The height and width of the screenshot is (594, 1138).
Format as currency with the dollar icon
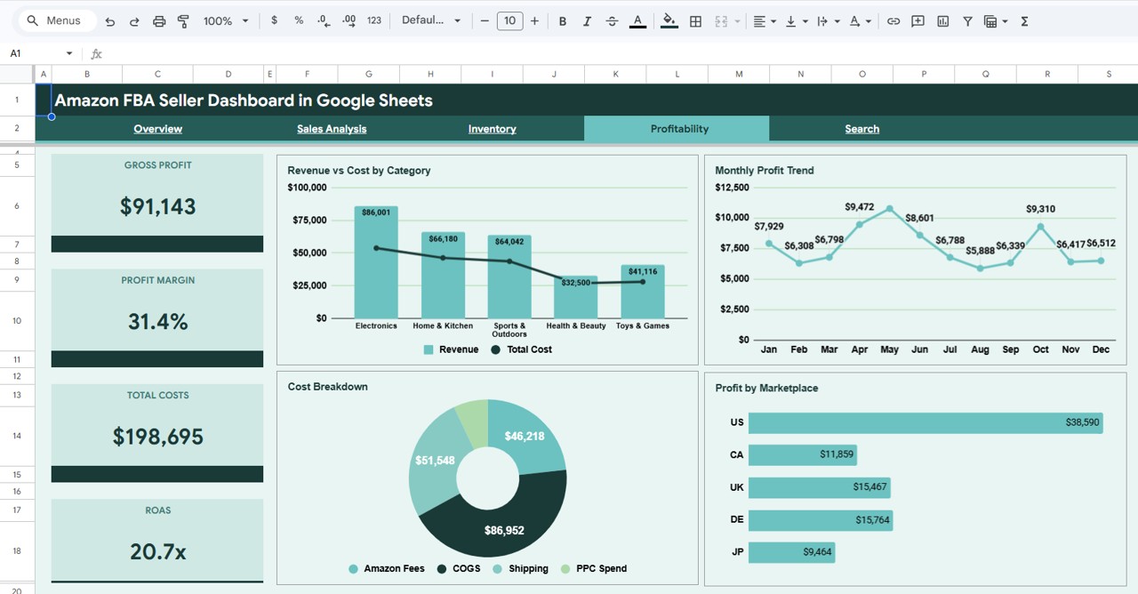point(274,20)
